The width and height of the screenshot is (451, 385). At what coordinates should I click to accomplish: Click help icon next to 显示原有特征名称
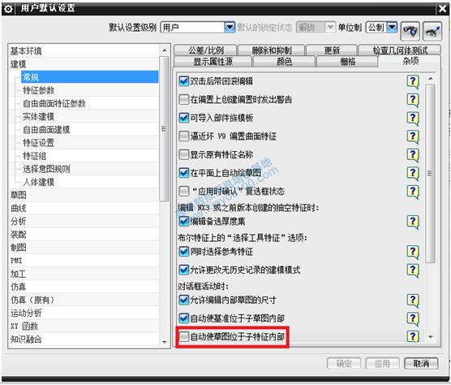413,154
